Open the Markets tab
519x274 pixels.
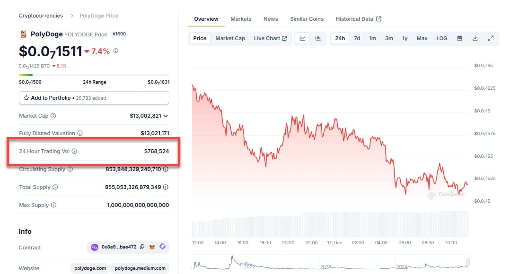[x=241, y=19]
